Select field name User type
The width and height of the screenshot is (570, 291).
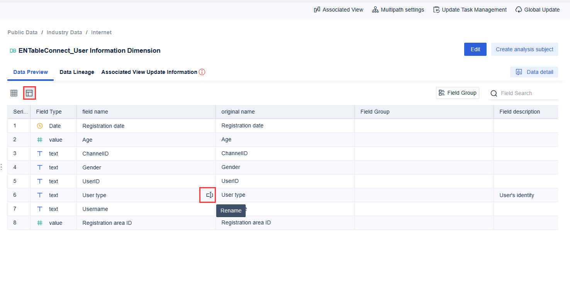tap(94, 195)
